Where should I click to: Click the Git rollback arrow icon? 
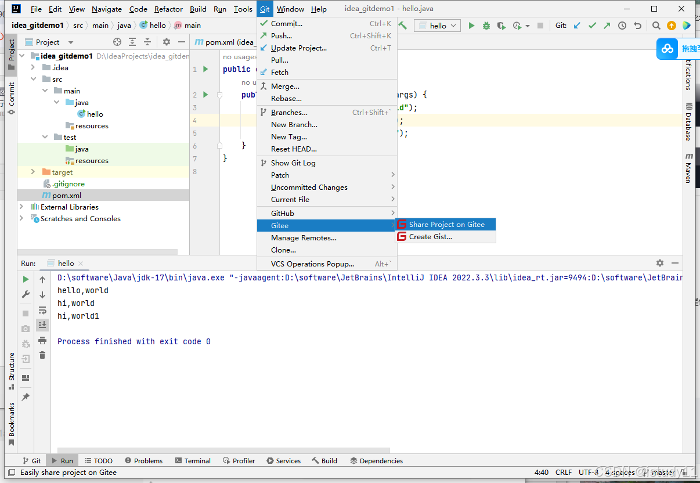pyautogui.click(x=637, y=26)
